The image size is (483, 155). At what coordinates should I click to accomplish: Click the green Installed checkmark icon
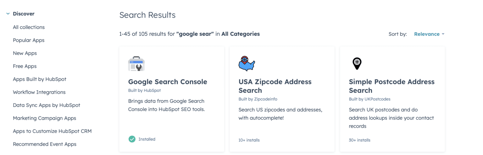pos(132,139)
